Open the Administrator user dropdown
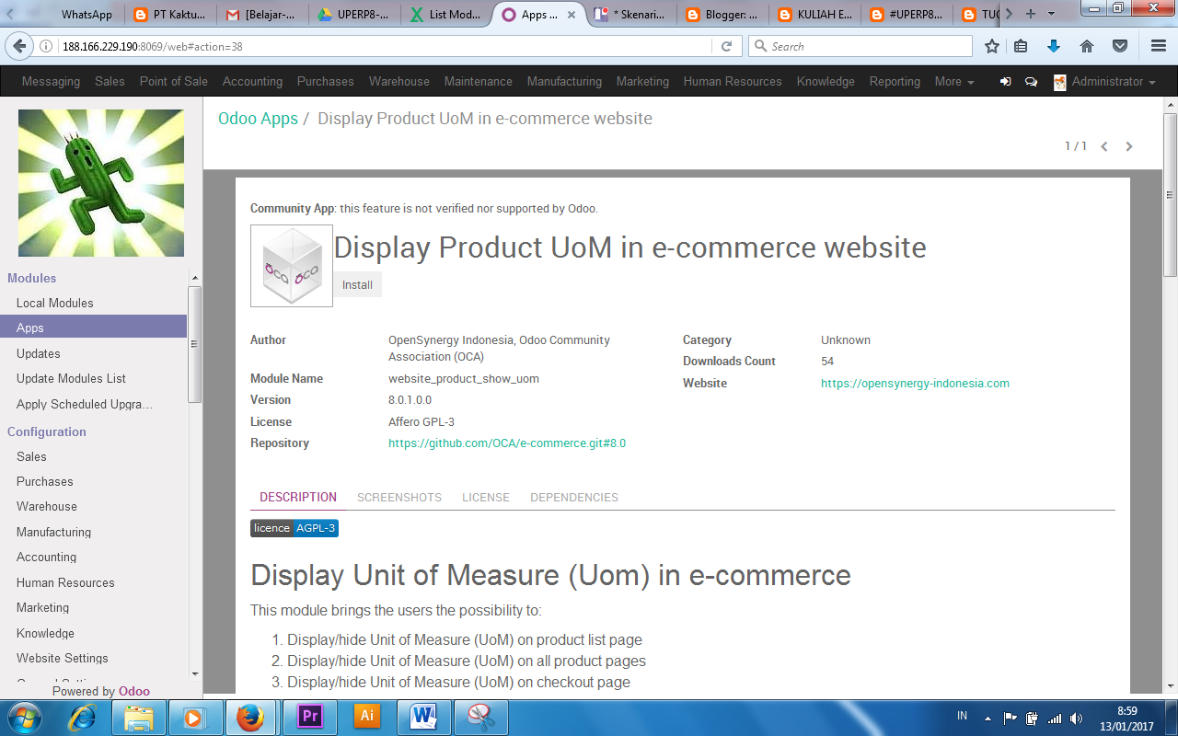 1104,81
